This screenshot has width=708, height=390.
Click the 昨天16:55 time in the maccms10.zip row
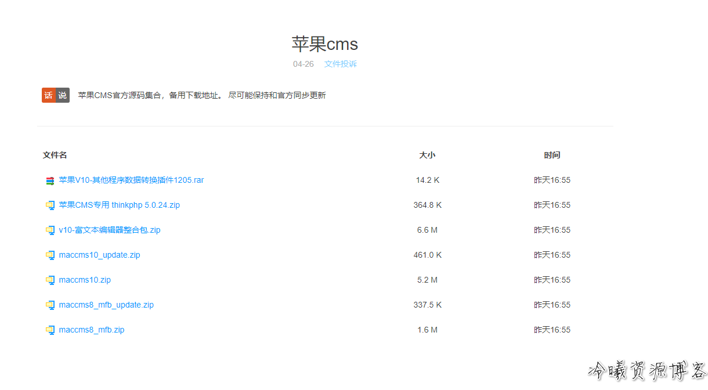(552, 280)
